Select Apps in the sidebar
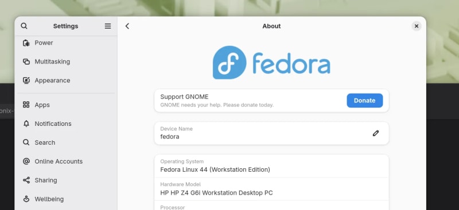The image size is (459, 210). click(x=66, y=105)
